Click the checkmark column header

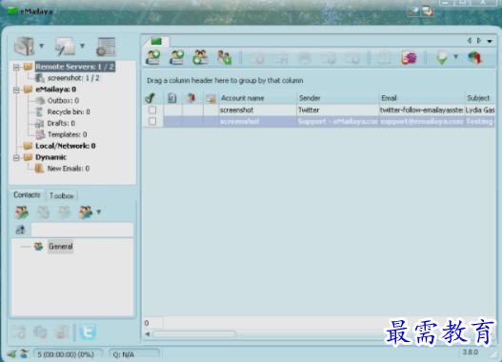[x=150, y=98]
